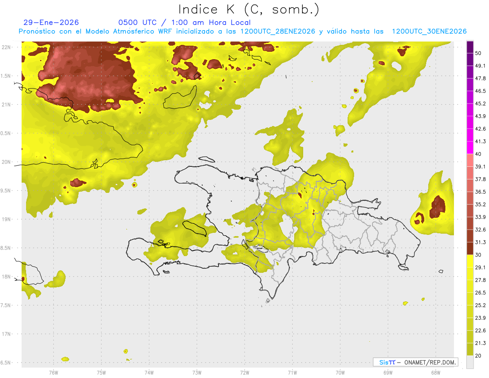Select legend value "26.5"

tap(480, 292)
